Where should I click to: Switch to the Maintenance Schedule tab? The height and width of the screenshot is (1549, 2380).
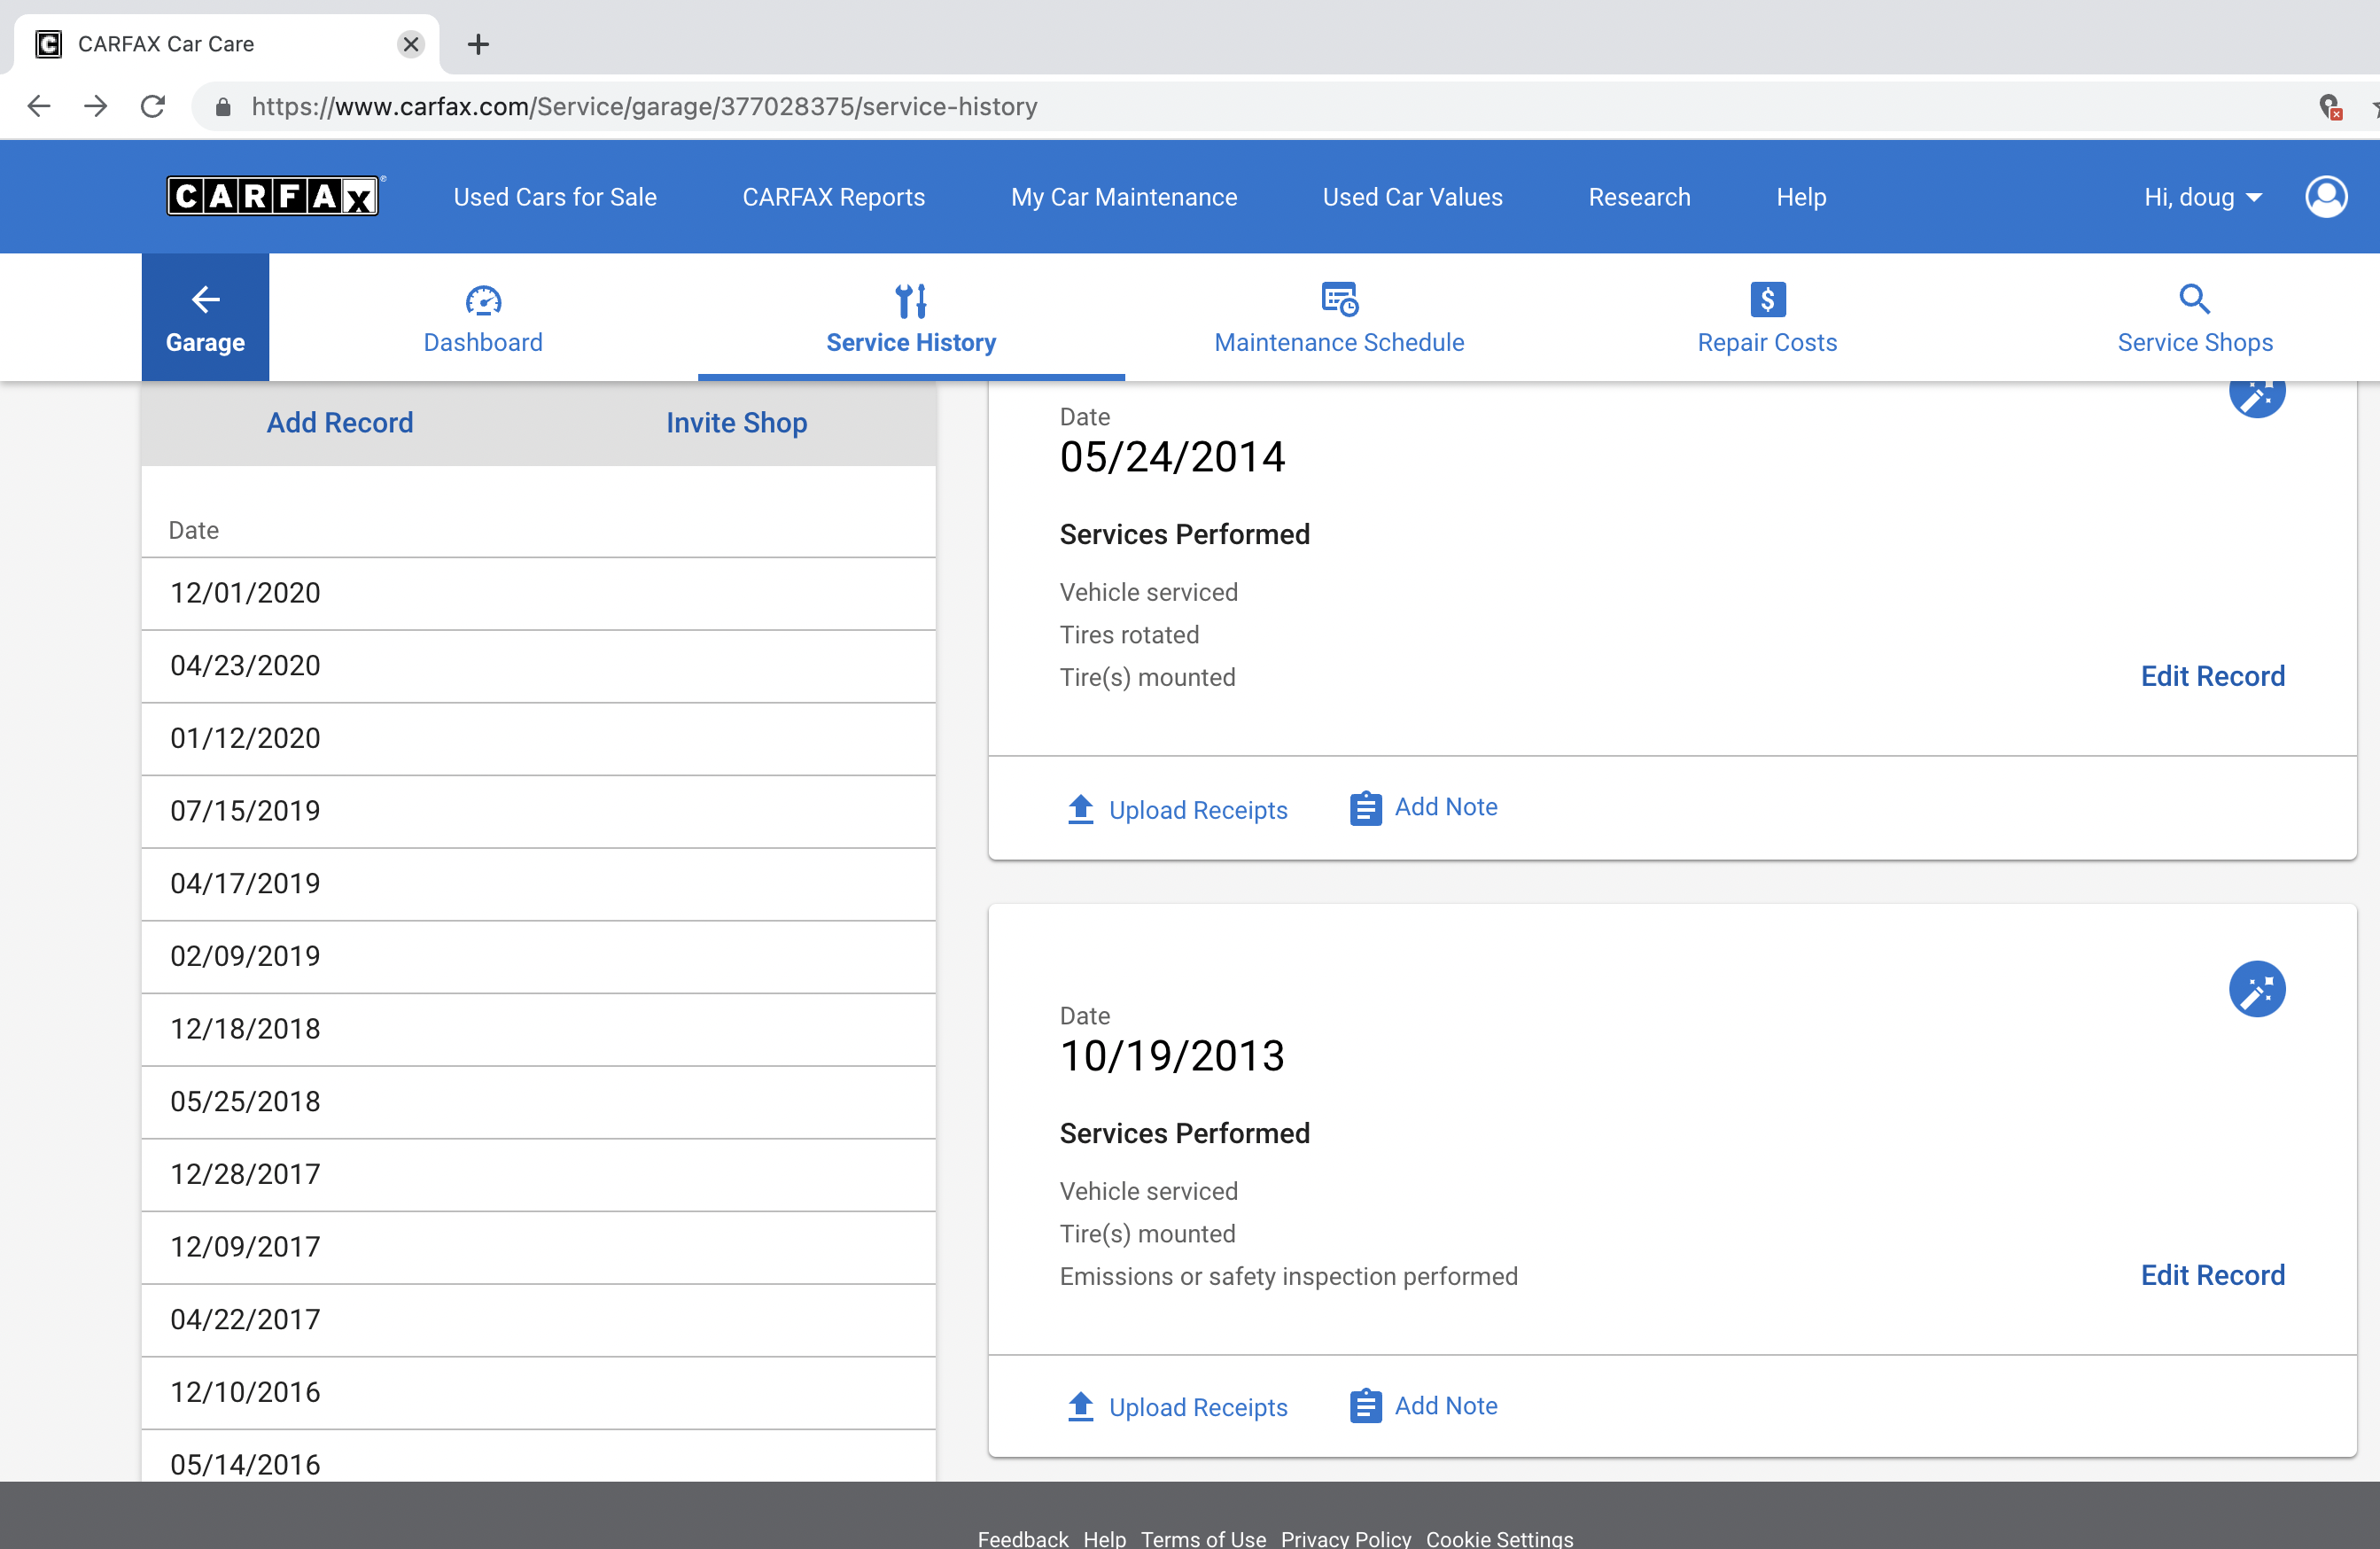coord(1339,318)
